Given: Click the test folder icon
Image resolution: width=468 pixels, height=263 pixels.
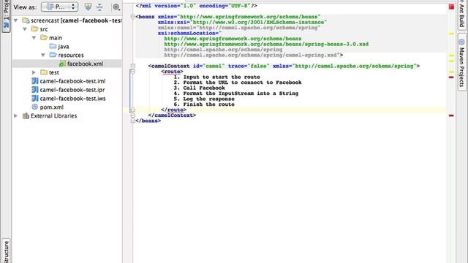Looking at the screenshot, I should 44,72.
